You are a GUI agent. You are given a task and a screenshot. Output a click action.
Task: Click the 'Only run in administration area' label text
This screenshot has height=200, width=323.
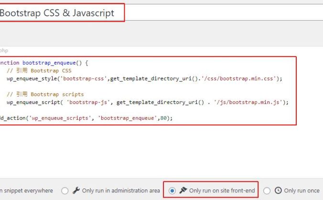[x=121, y=191]
